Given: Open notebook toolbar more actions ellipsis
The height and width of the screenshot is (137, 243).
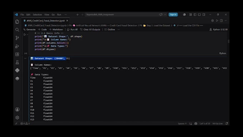Looking at the screenshot, I should [x=119, y=29].
